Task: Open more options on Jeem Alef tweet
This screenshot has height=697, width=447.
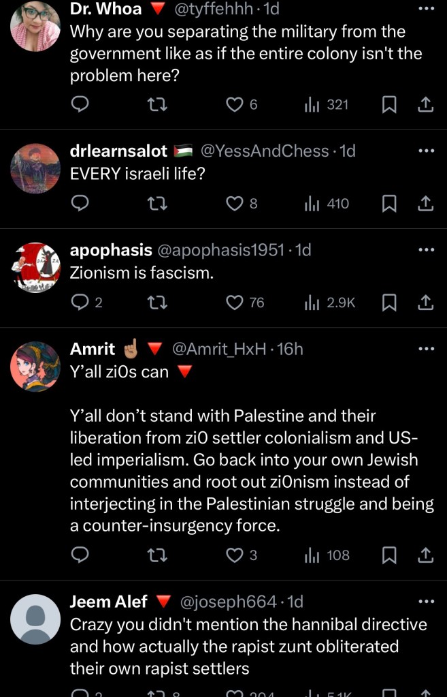Action: (x=425, y=602)
